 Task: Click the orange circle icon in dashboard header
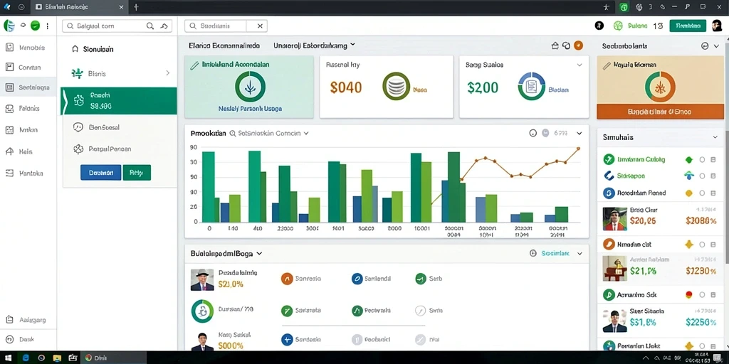click(x=578, y=45)
